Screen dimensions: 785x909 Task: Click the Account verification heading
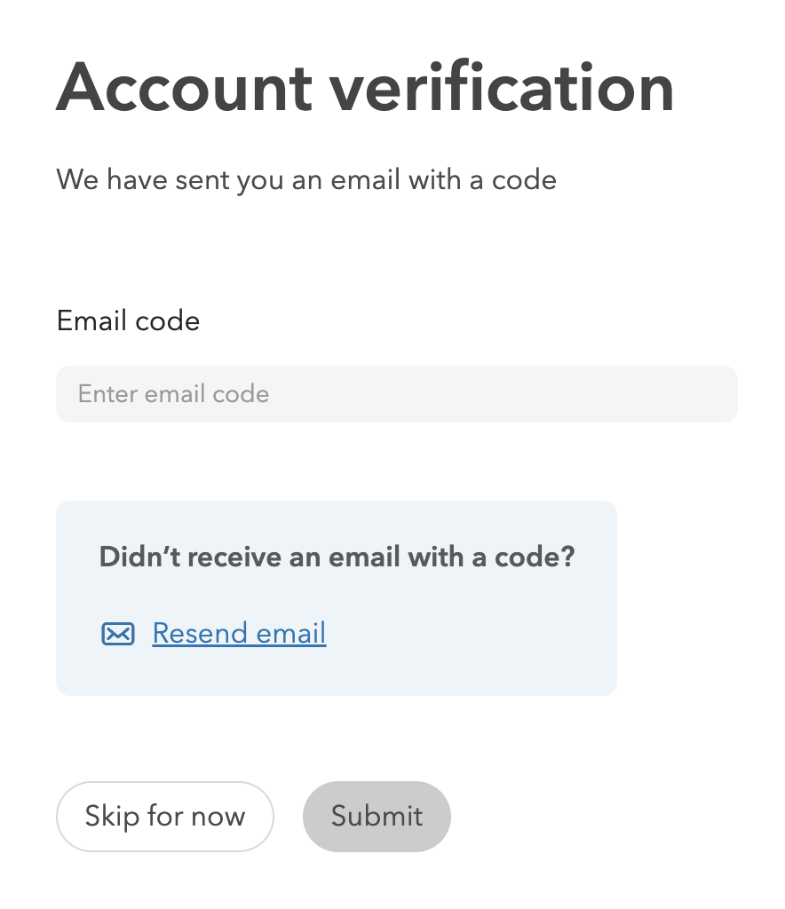(365, 88)
